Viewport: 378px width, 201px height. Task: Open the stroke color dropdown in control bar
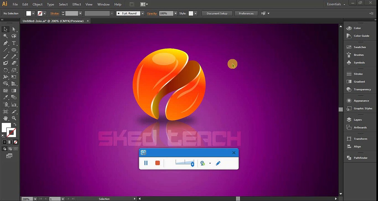pos(45,13)
